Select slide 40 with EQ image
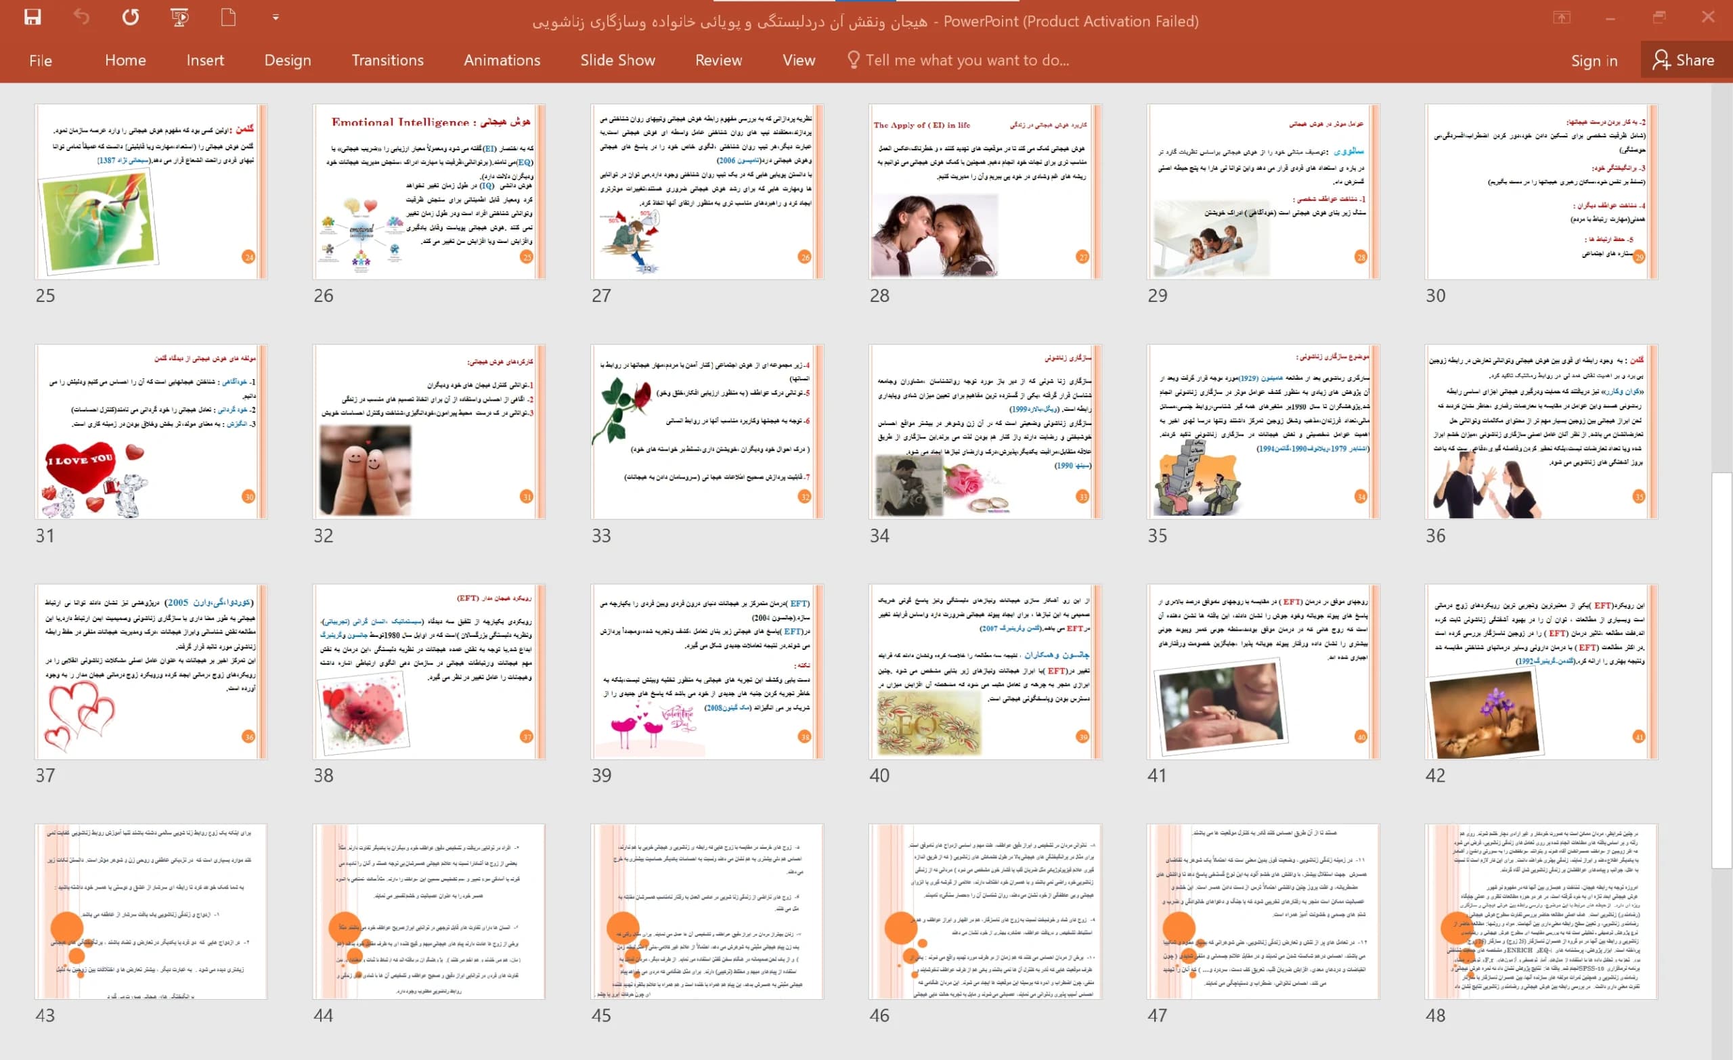This screenshot has height=1060, width=1733. point(986,671)
